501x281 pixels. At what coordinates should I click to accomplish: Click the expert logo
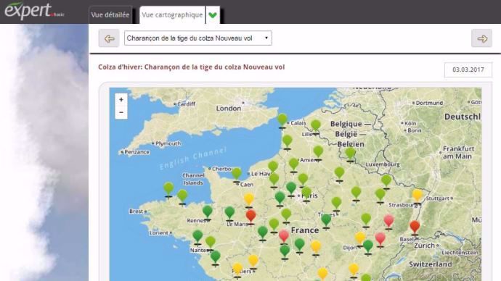33,11
